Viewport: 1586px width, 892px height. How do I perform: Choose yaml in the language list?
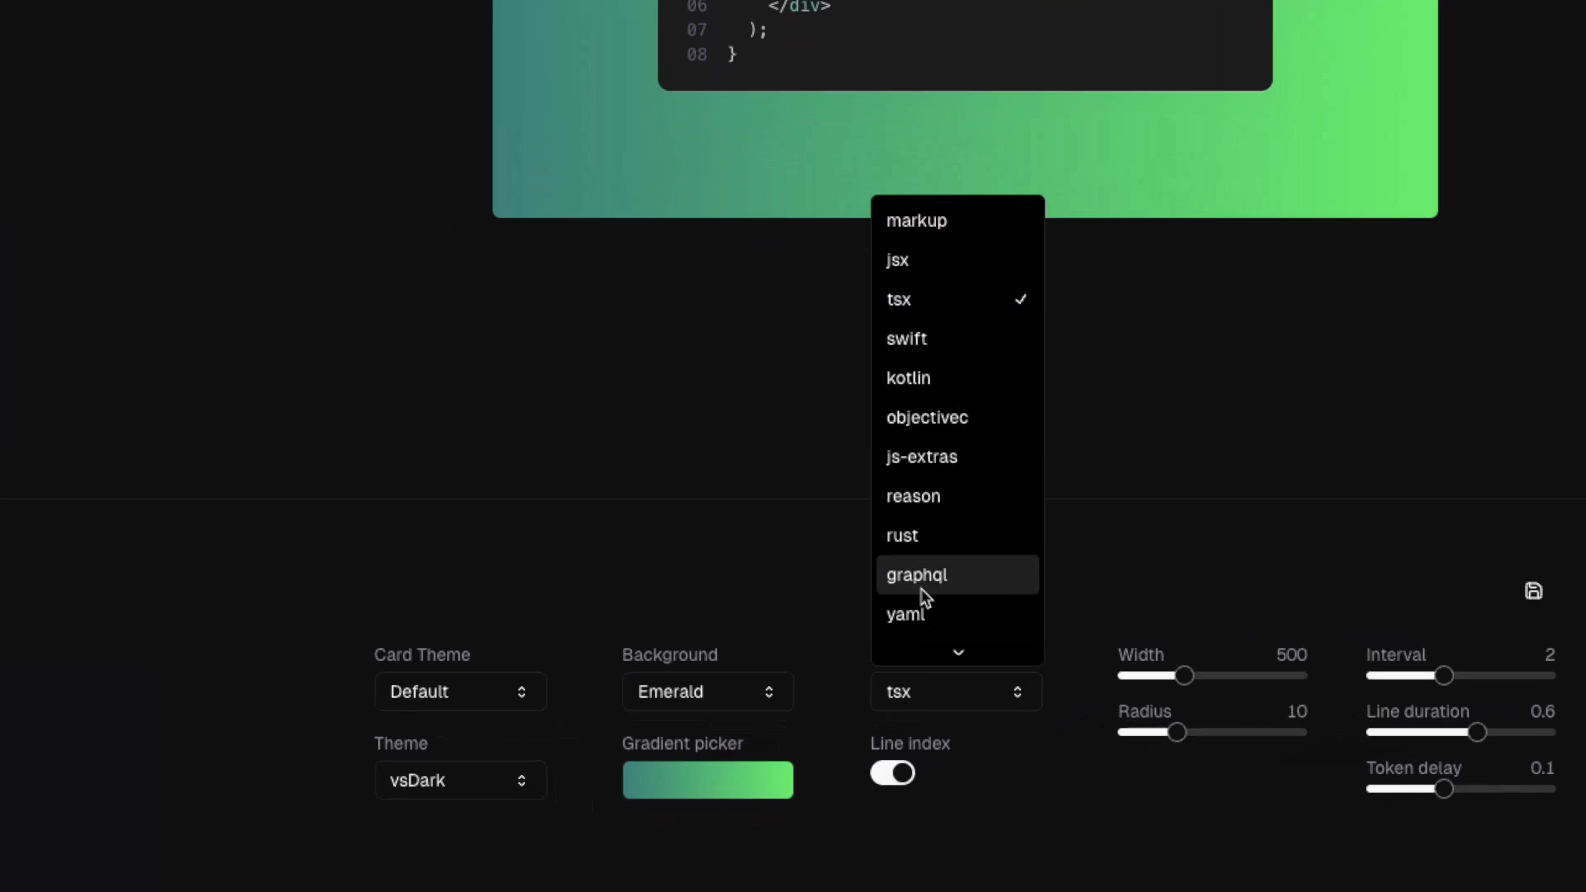pos(957,614)
